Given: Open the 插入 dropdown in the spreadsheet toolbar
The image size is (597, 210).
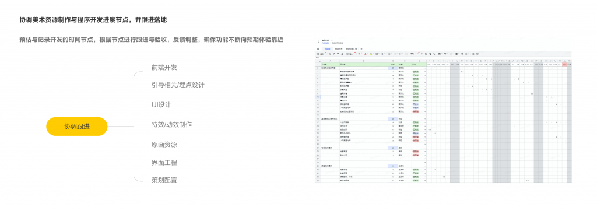Looking at the screenshot, I should pyautogui.click(x=350, y=54).
